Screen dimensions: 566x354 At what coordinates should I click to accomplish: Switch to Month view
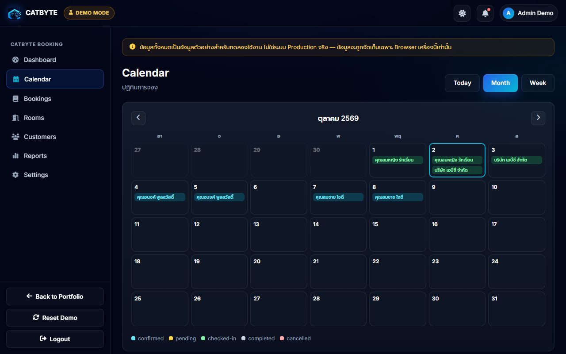(501, 83)
